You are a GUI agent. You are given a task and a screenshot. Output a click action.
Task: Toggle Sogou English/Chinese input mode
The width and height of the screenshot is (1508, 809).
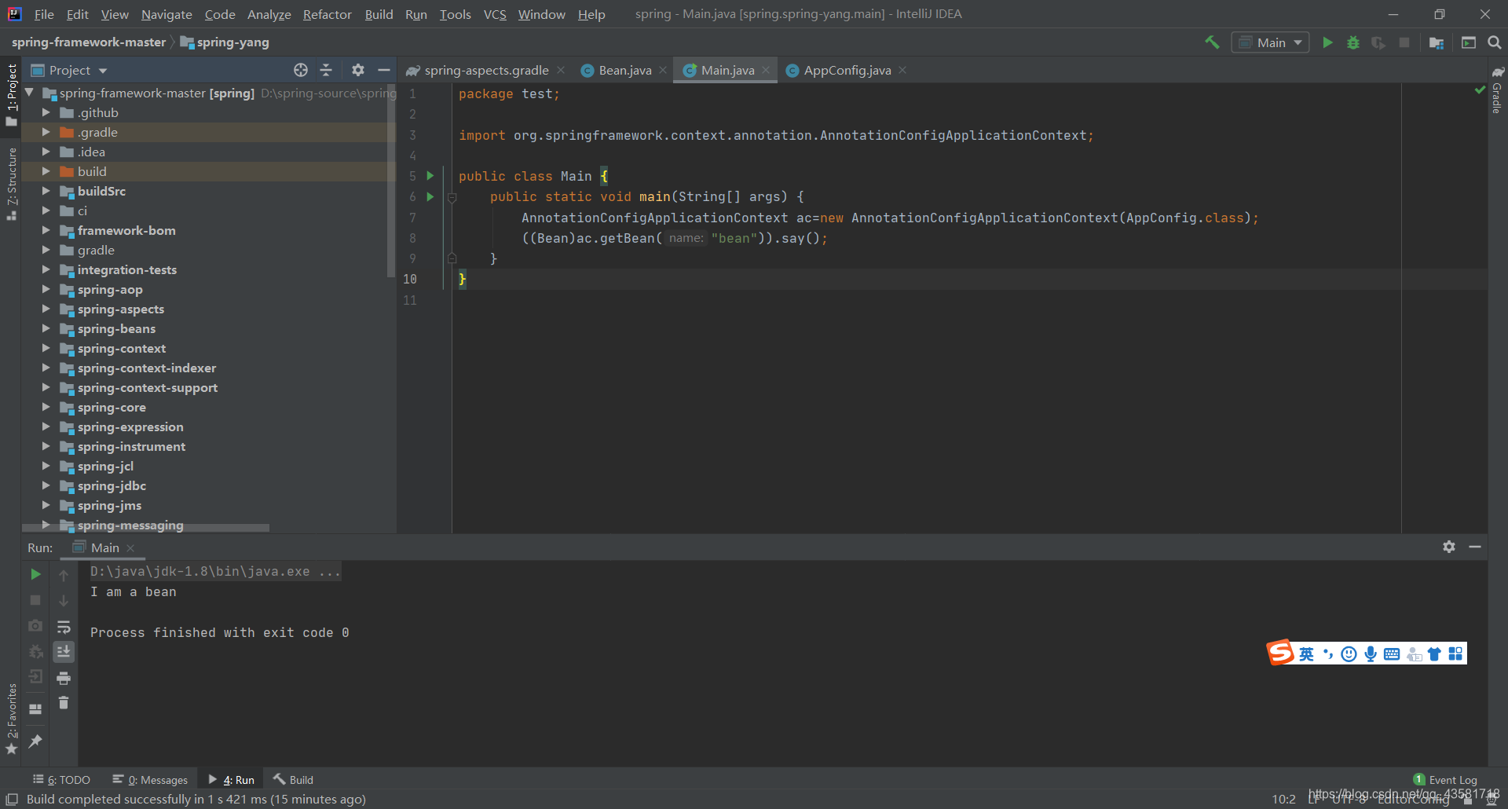click(1306, 653)
